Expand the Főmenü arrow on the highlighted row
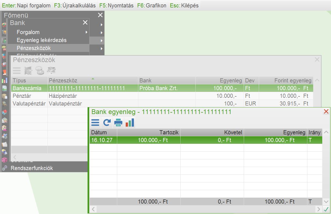The height and width of the screenshot is (214, 331). (x=102, y=41)
